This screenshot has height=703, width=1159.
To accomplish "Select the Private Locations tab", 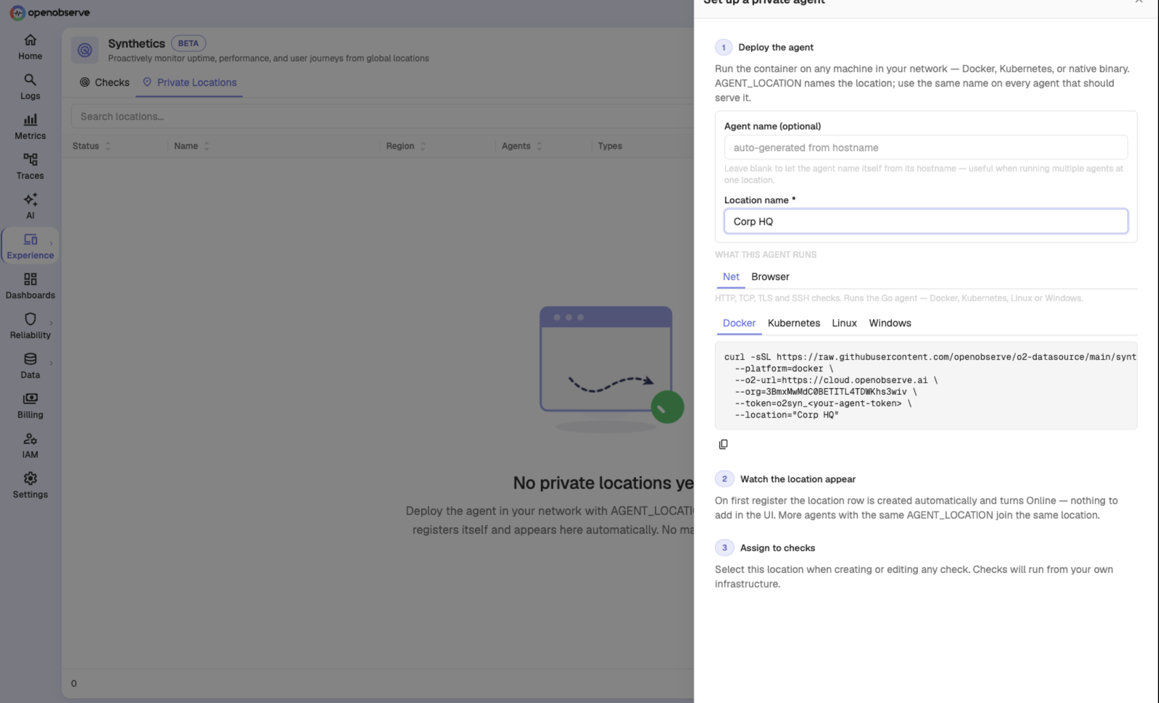I will (x=190, y=83).
